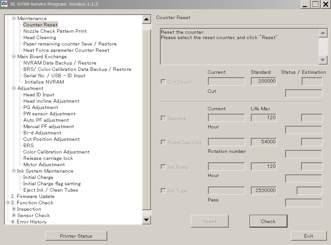The image size is (331, 245).
Task: Open Nozzle Check Pattern Print
Action: 55,31
